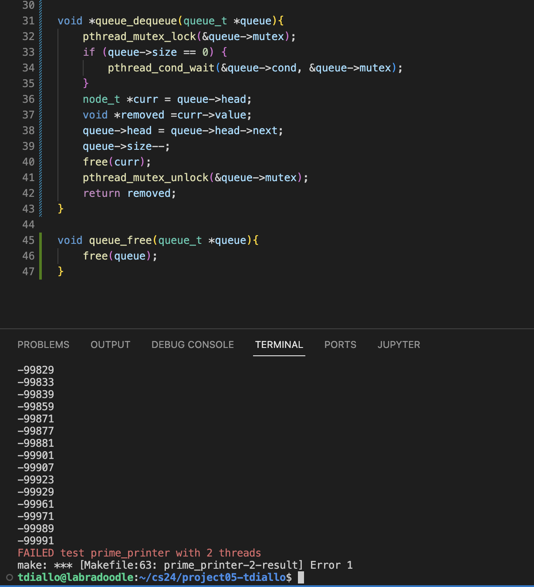Click the red FAILED test message in the terminal
The width and height of the screenshot is (534, 587).
pyautogui.click(x=139, y=553)
